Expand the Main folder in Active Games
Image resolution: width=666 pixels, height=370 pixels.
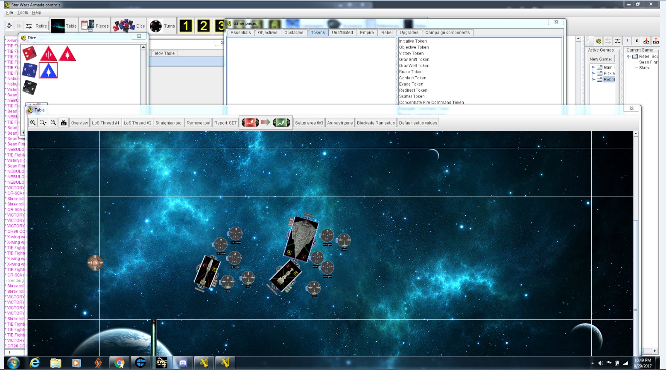point(593,67)
